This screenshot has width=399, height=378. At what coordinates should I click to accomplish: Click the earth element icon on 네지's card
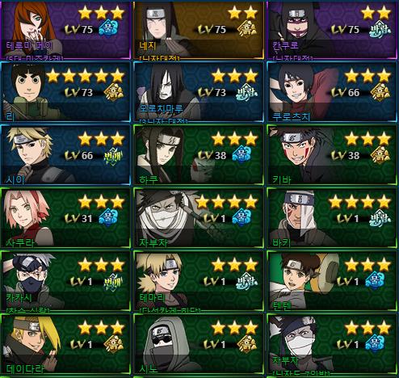[246, 29]
